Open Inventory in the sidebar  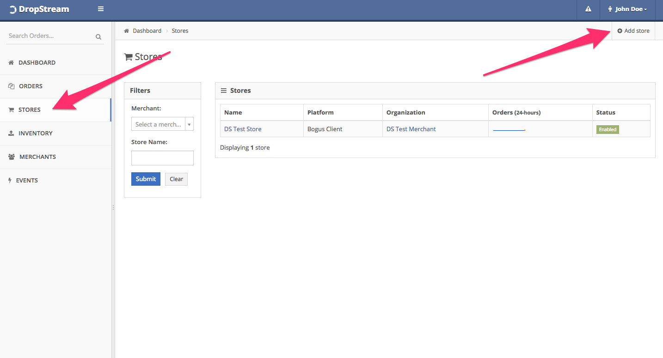(x=55, y=133)
